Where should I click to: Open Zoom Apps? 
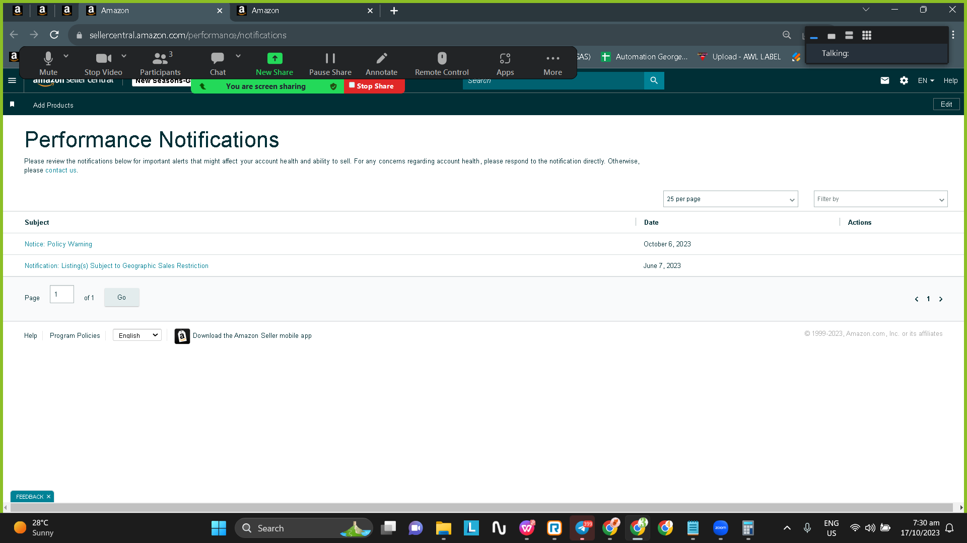tap(505, 63)
